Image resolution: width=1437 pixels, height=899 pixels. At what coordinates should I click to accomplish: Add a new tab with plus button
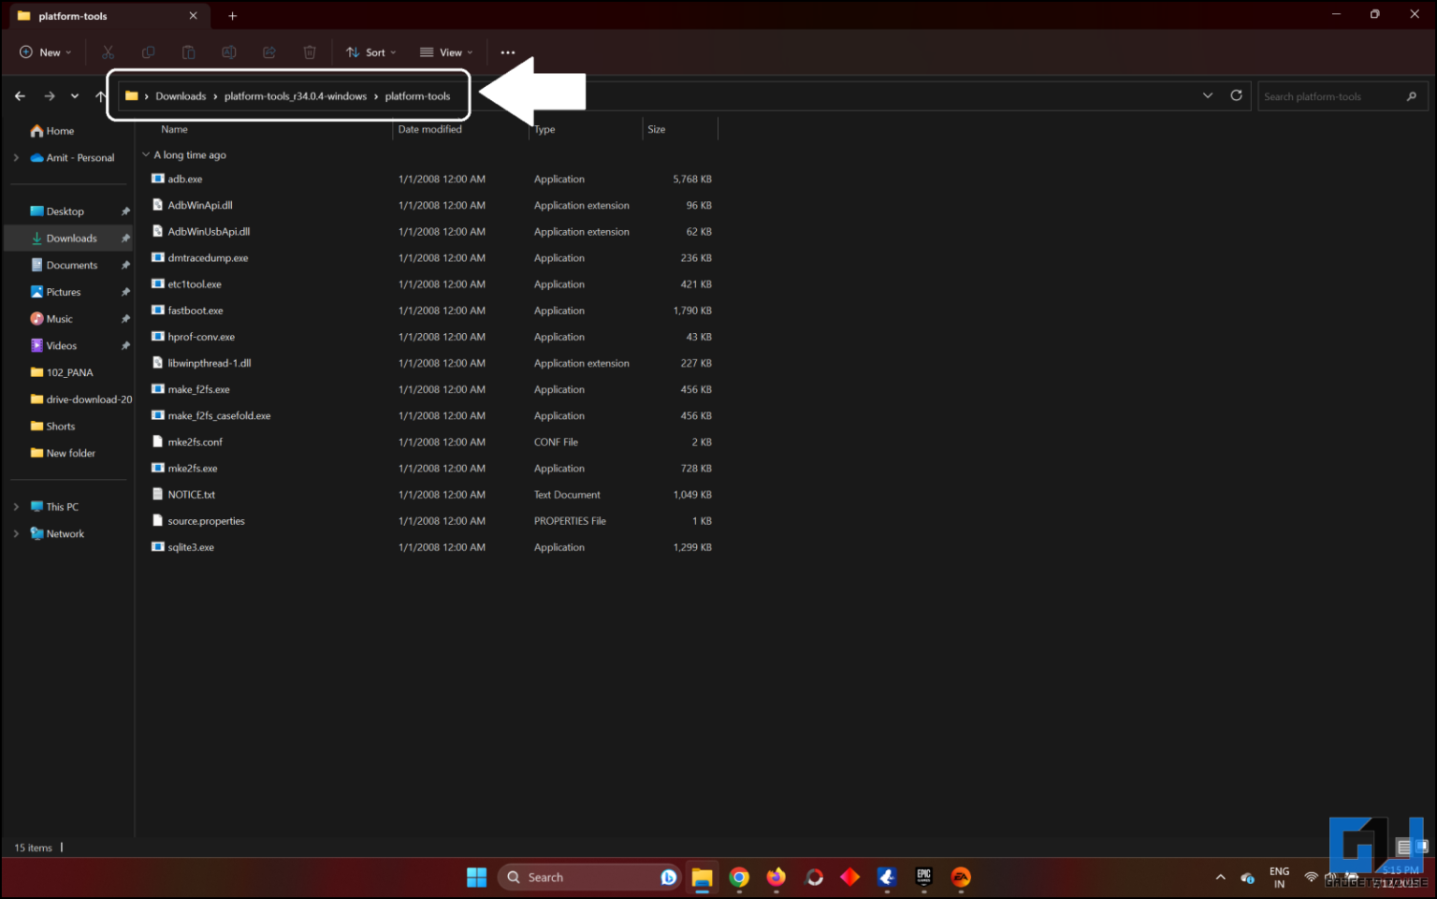pyautogui.click(x=233, y=16)
